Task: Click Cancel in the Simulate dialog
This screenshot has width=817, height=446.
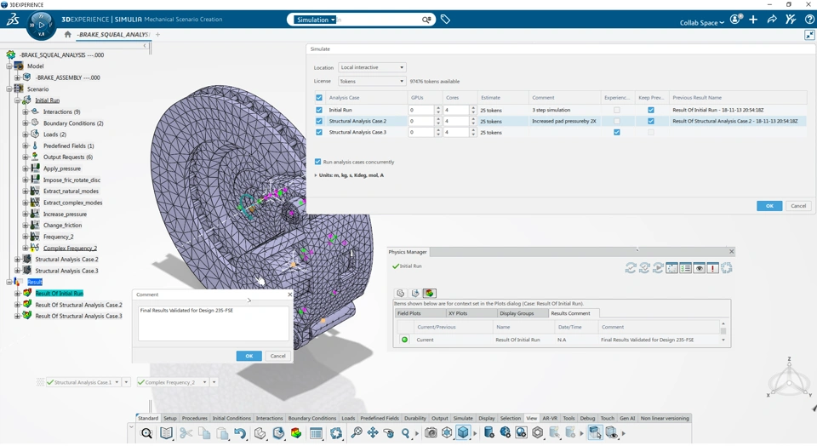Action: click(798, 206)
